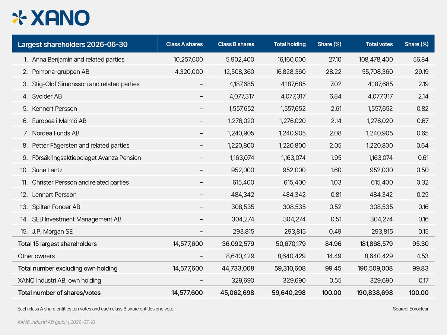Image resolution: width=447 pixels, height=335 pixels.
Task: Click the total holding value 16,160,000
Action: click(291, 60)
